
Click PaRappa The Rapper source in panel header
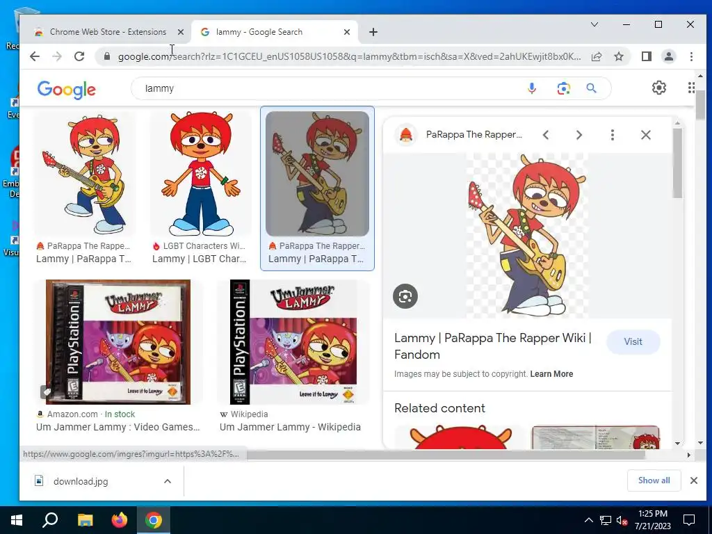point(474,134)
